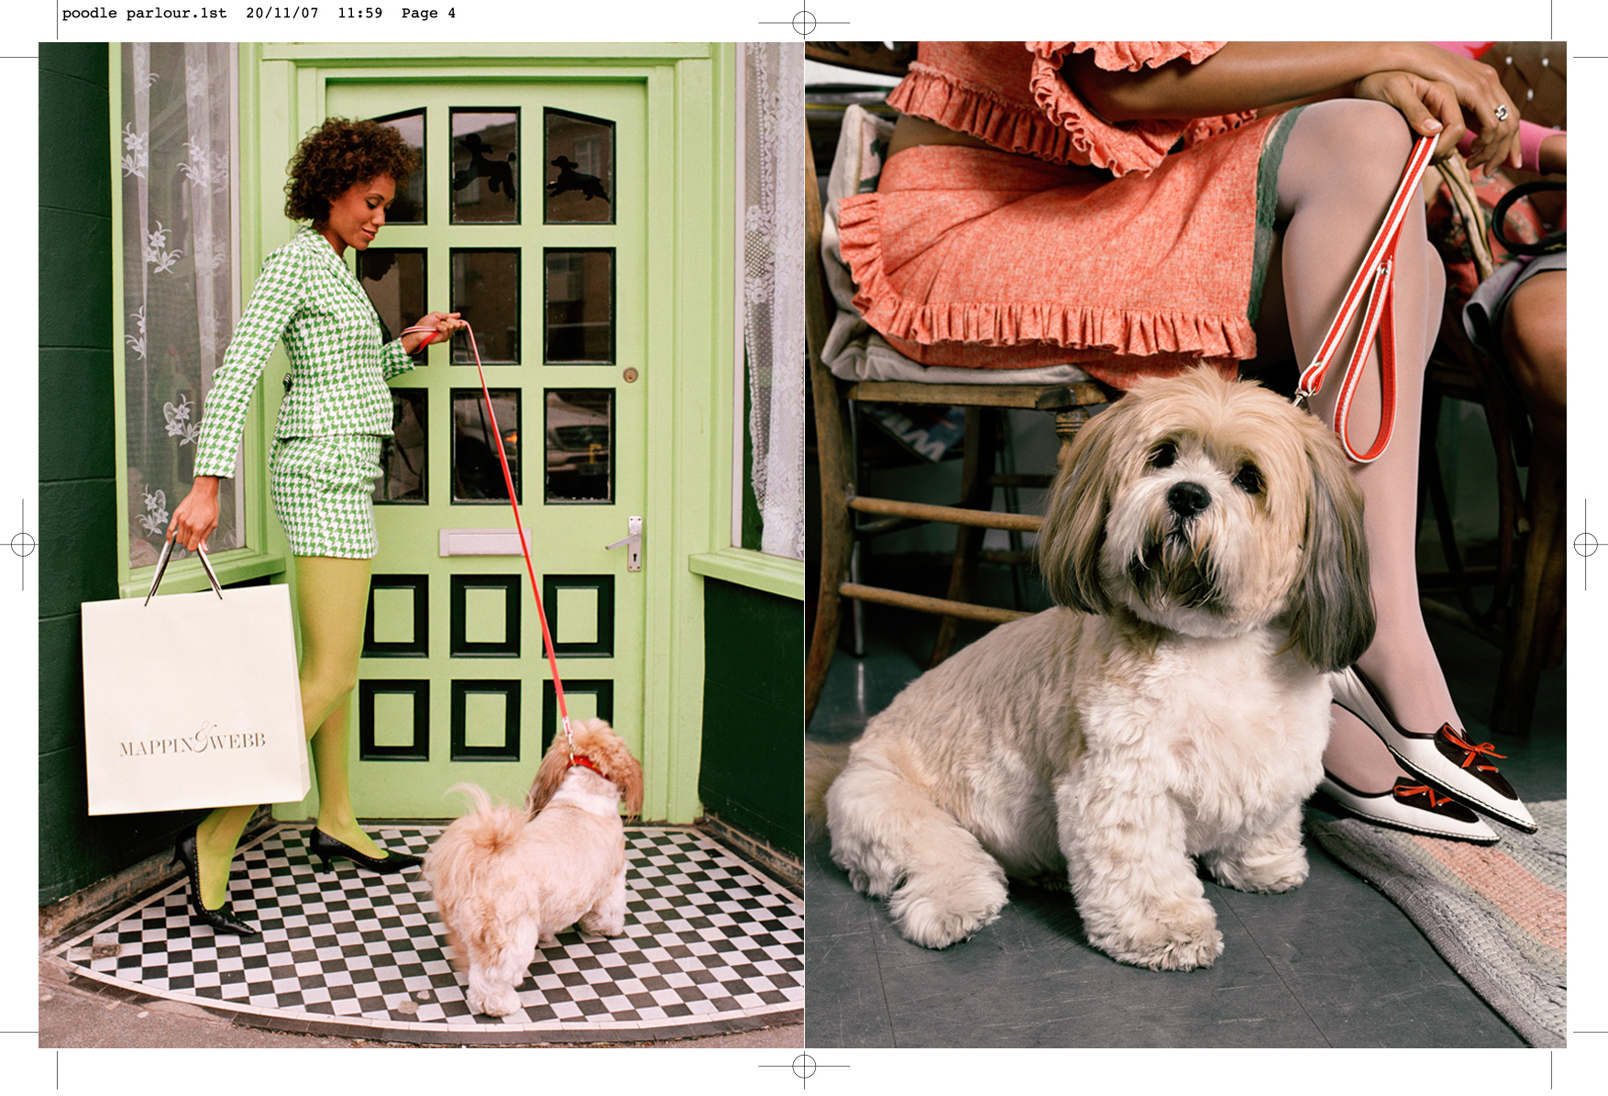Click the "MAPPIN & WEBB" logo on shopping bag
The height and width of the screenshot is (1096, 1608).
(193, 740)
